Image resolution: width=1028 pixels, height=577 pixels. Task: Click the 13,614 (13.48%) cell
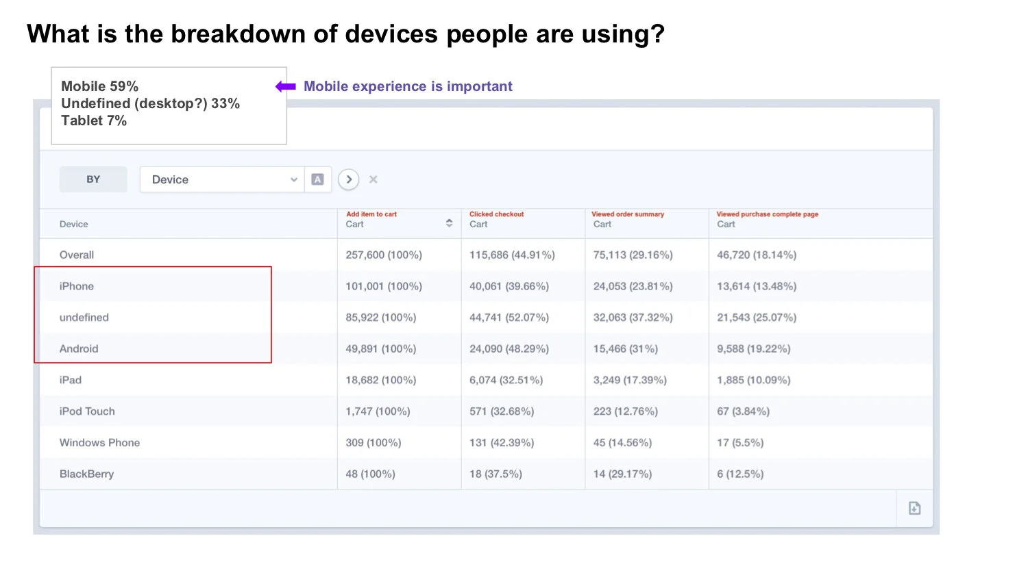[x=757, y=286]
